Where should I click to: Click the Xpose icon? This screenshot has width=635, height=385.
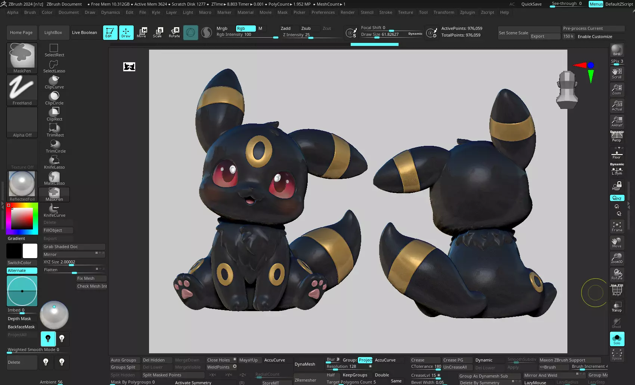coord(617,354)
